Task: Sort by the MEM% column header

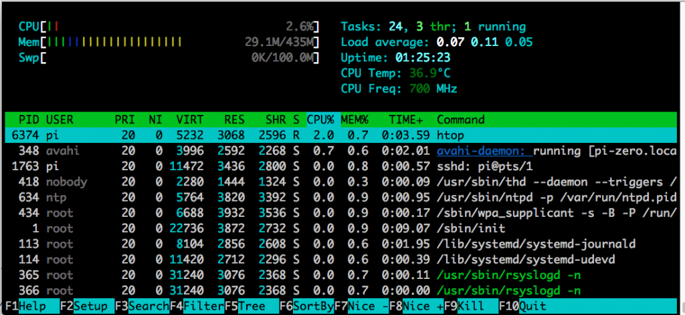Action: point(355,120)
